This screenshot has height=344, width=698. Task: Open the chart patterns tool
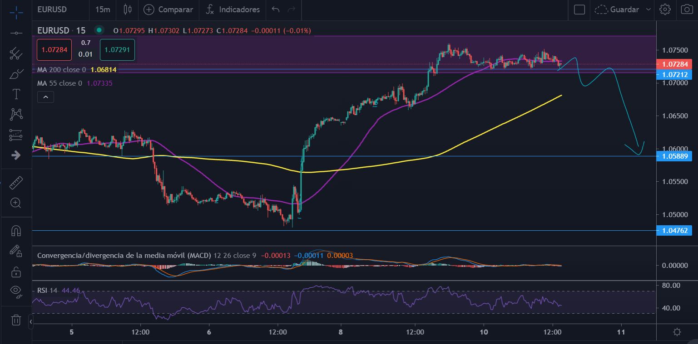point(16,114)
